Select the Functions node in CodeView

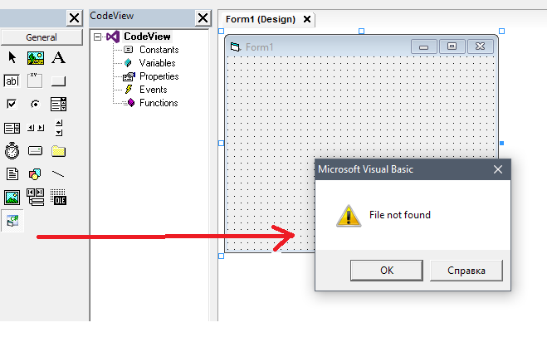pyautogui.click(x=159, y=103)
